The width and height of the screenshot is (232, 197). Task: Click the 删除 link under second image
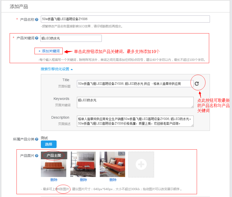(83, 180)
